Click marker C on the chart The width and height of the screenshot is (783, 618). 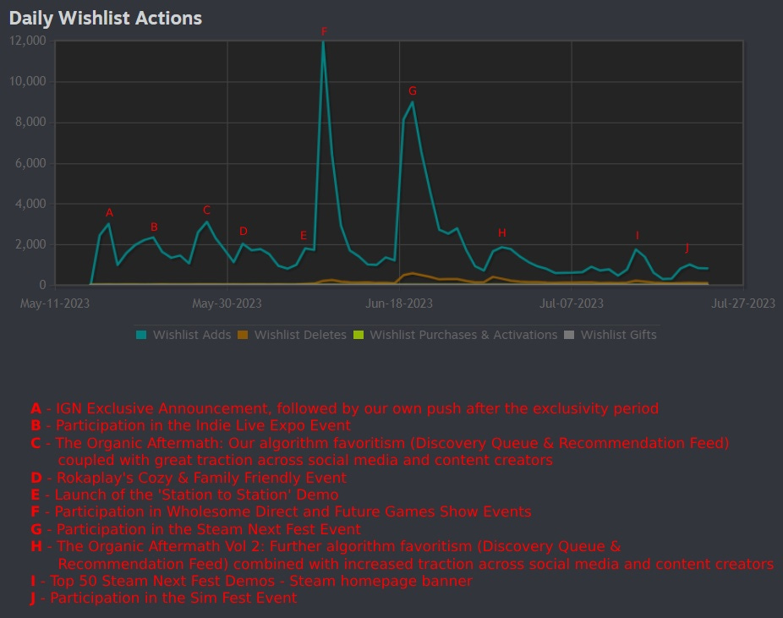pyautogui.click(x=205, y=209)
